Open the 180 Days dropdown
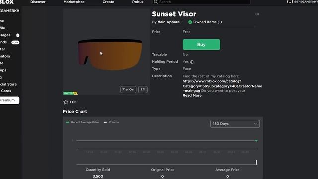Viewport: 318px width, 179px height. click(x=235, y=124)
